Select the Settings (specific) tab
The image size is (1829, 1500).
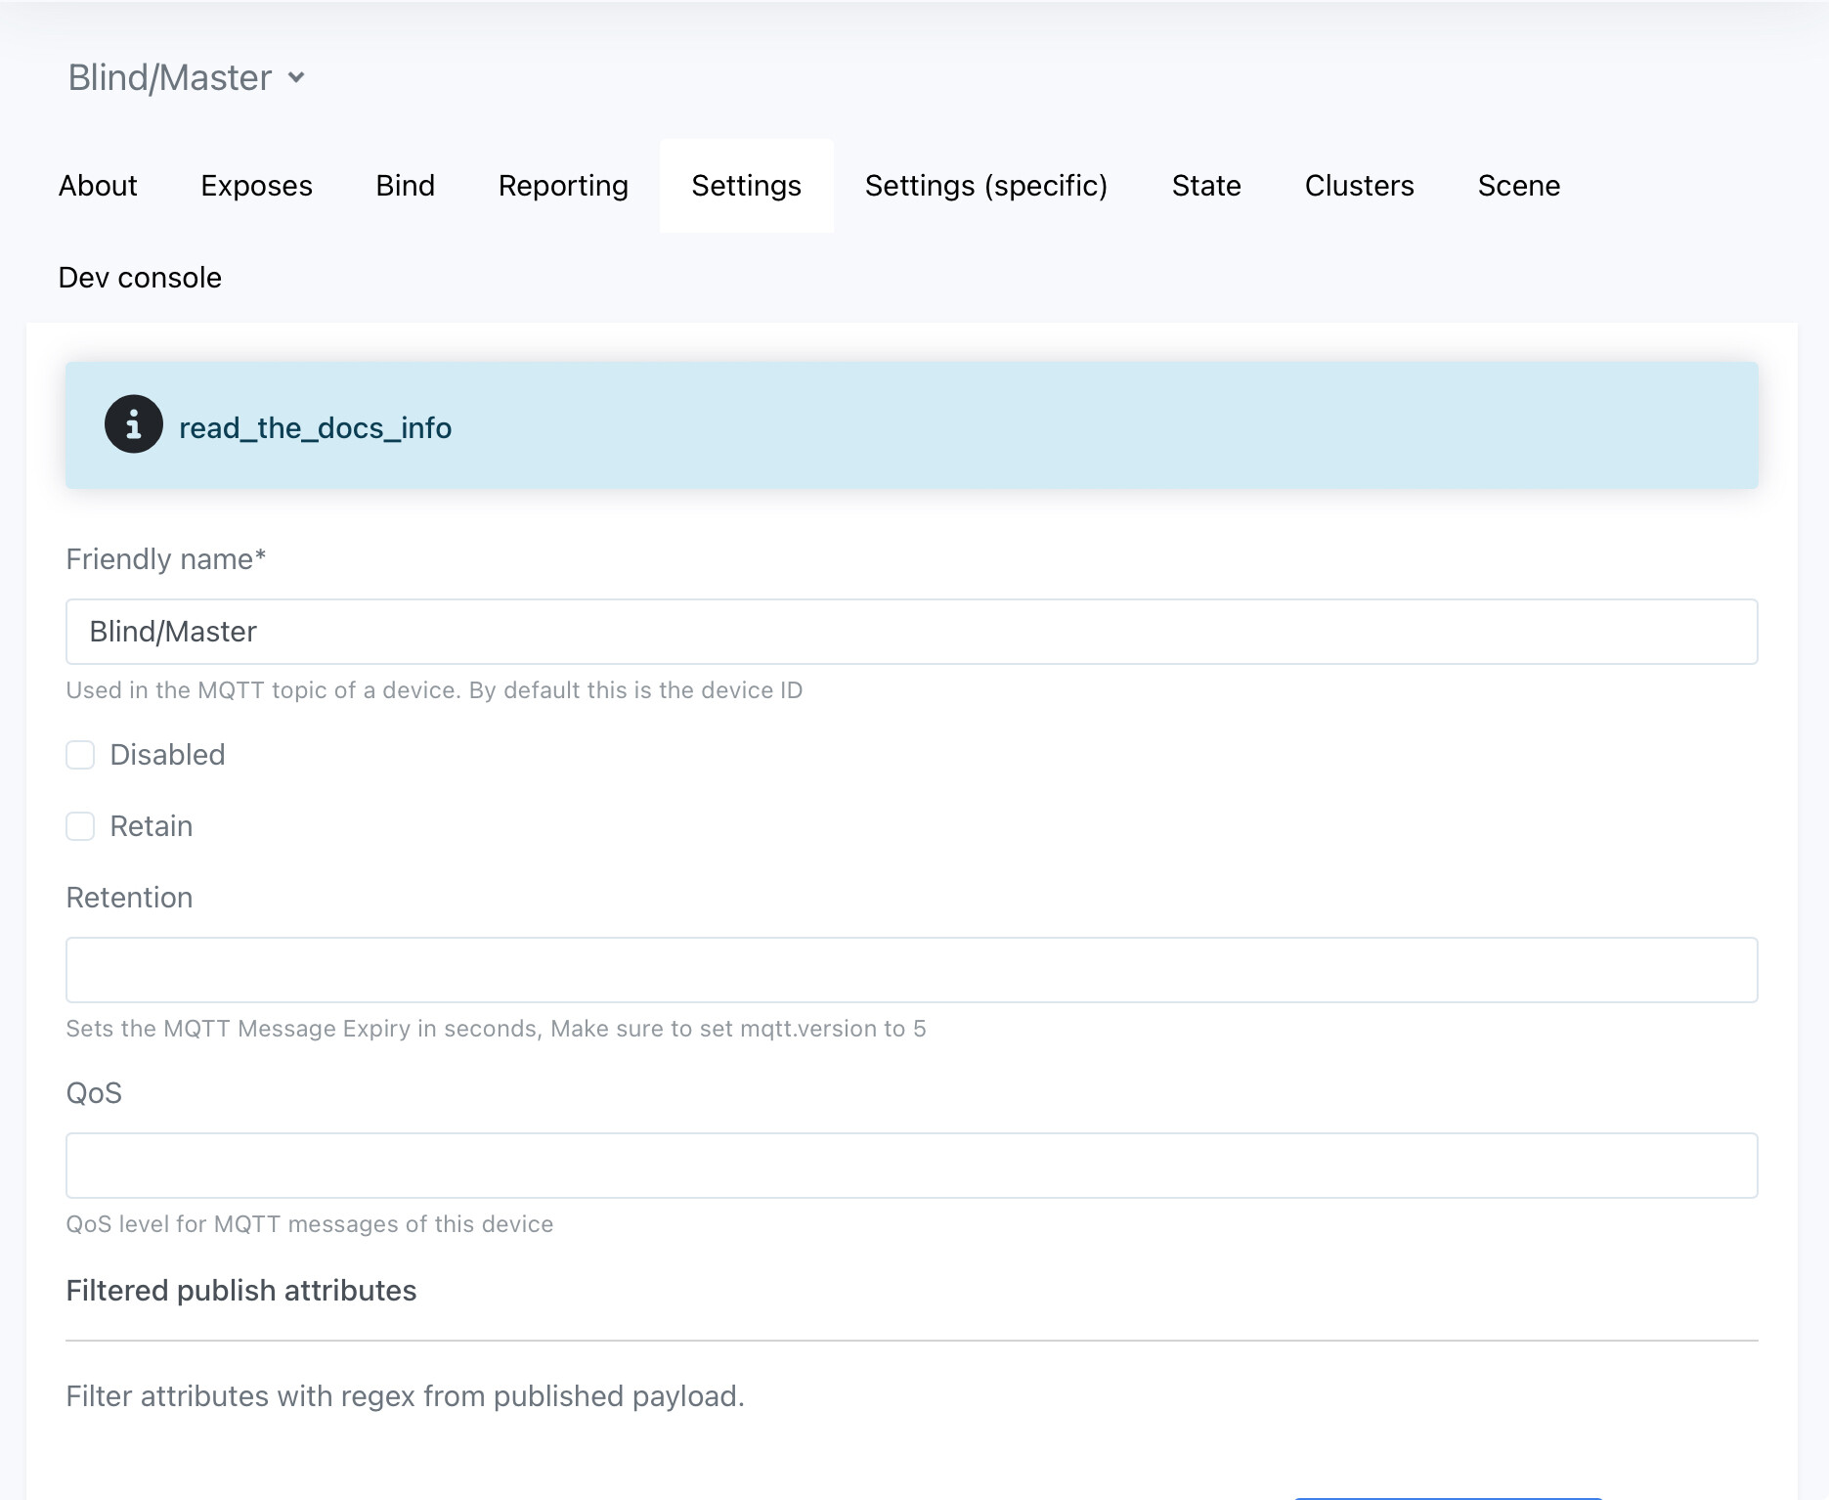tap(985, 186)
